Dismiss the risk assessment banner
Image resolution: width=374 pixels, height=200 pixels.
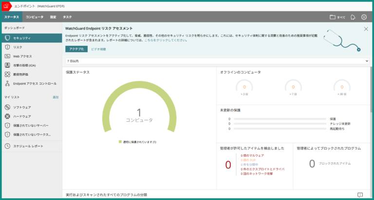point(366,29)
